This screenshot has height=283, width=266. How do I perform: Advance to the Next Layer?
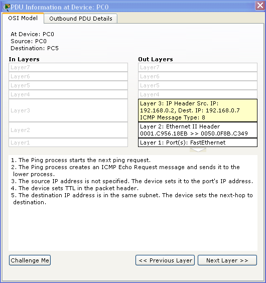(x=227, y=260)
